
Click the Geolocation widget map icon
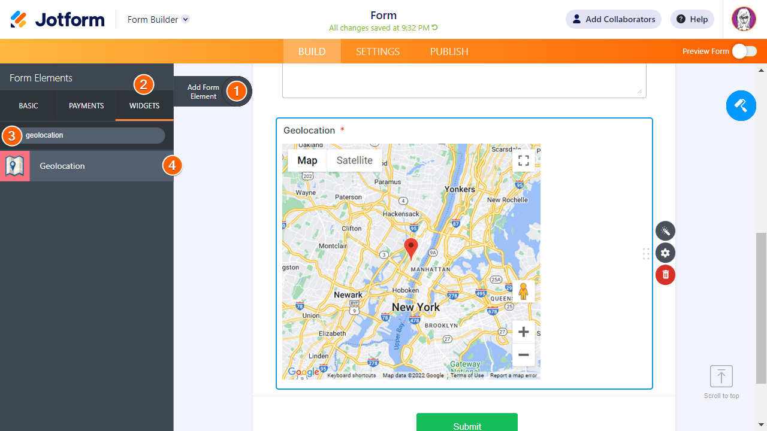tap(14, 166)
